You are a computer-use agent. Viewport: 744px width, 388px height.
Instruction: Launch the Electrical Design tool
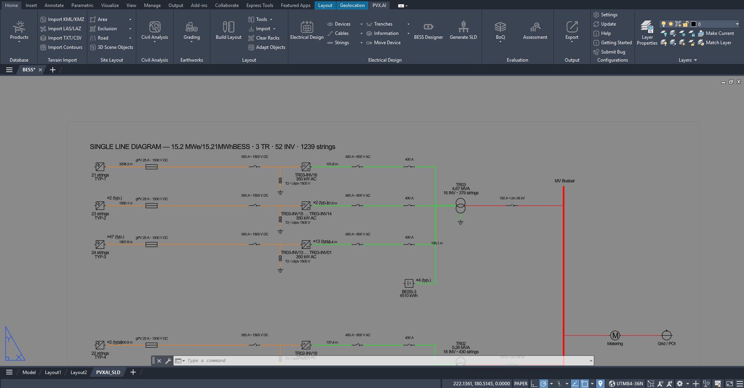click(307, 31)
